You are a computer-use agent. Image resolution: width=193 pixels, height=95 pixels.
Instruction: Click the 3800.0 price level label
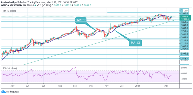[x=185, y=28]
